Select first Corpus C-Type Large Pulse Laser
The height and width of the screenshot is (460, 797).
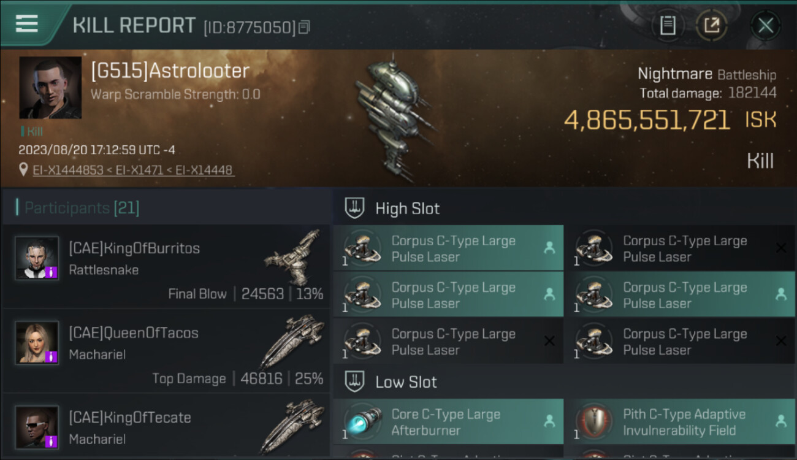pyautogui.click(x=448, y=248)
